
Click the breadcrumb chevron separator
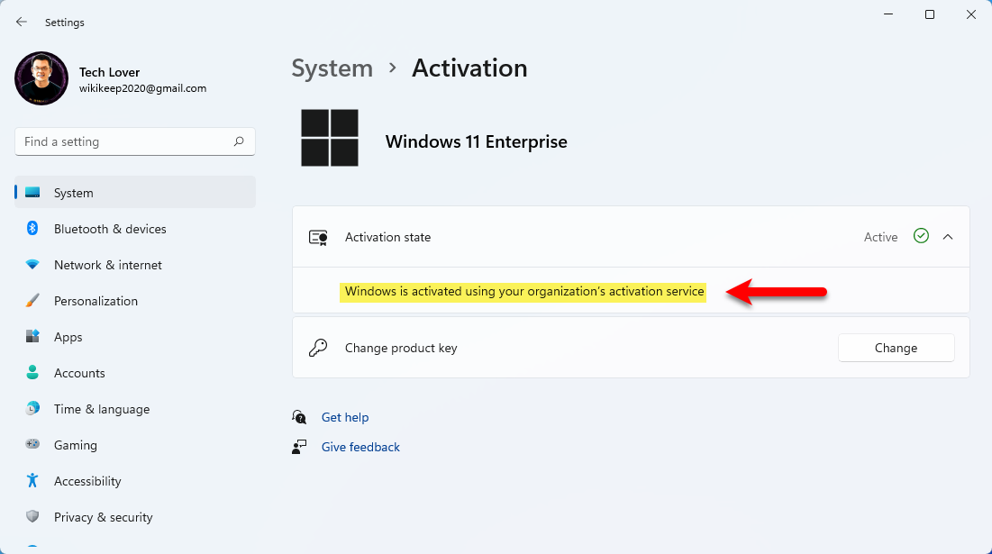pyautogui.click(x=393, y=68)
